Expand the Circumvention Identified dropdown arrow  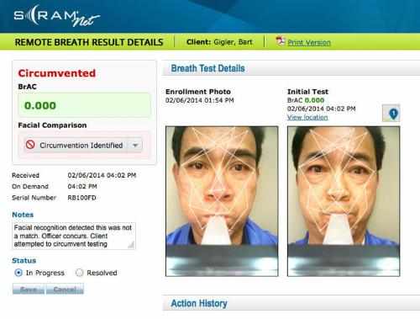pyautogui.click(x=135, y=145)
